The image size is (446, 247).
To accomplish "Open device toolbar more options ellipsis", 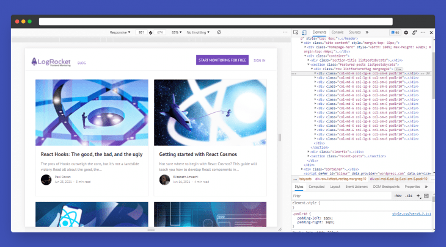I will click(285, 32).
